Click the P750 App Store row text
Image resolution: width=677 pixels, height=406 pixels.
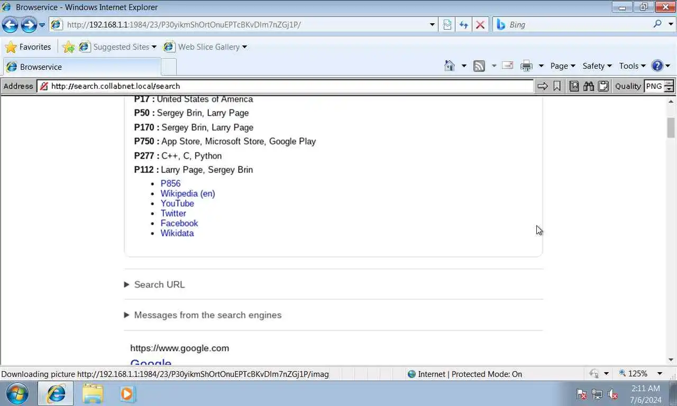click(x=225, y=141)
